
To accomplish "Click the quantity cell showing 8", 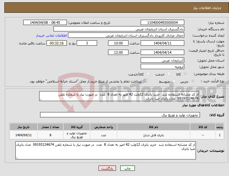I will pyautogui.click(x=50, y=135).
